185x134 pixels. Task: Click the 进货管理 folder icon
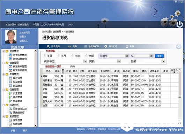7,51
